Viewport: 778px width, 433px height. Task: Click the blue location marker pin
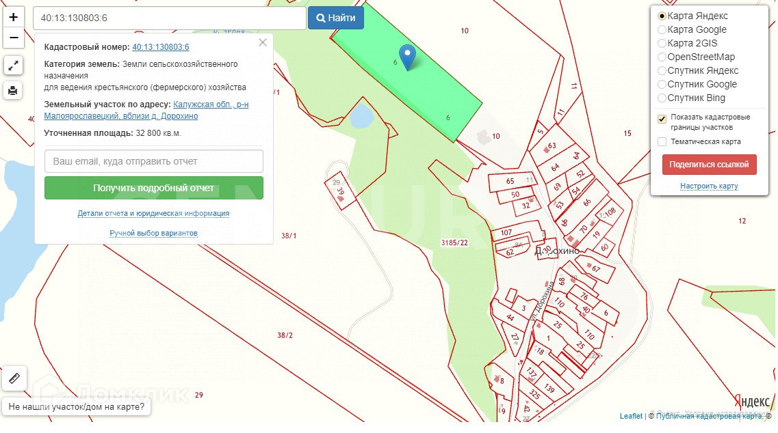click(x=408, y=57)
